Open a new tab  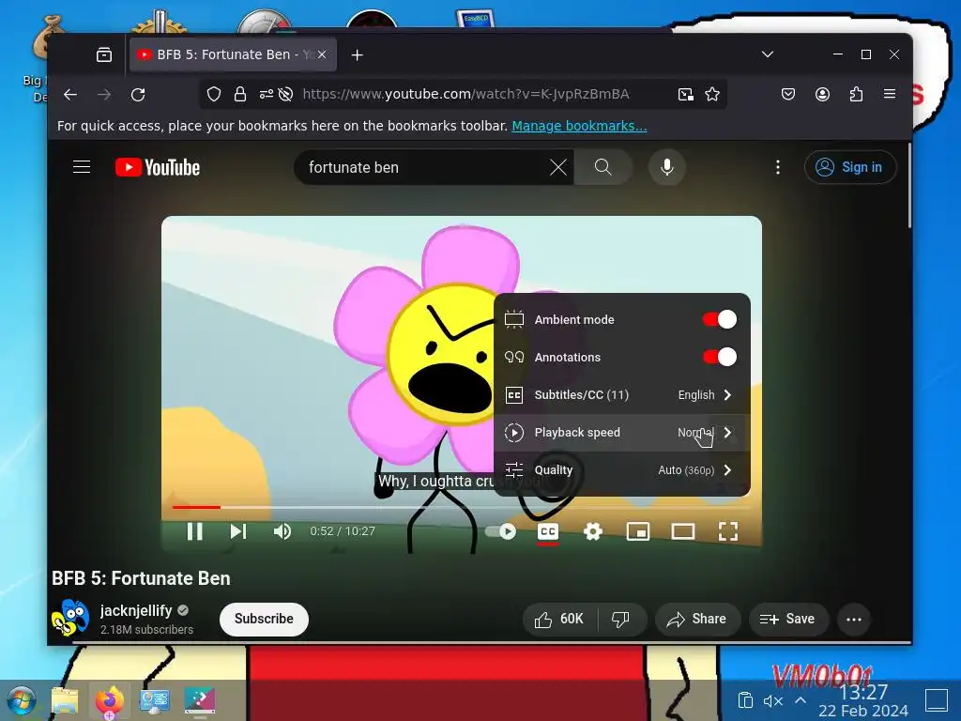pyautogui.click(x=358, y=55)
